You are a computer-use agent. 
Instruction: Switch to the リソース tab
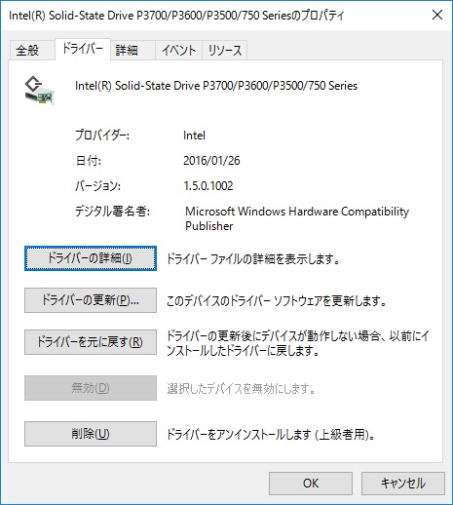(x=225, y=51)
